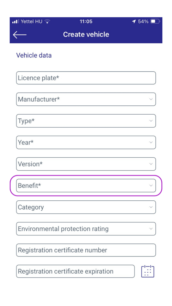Select the Year dropdown field
The width and height of the screenshot is (172, 306).
point(86,143)
